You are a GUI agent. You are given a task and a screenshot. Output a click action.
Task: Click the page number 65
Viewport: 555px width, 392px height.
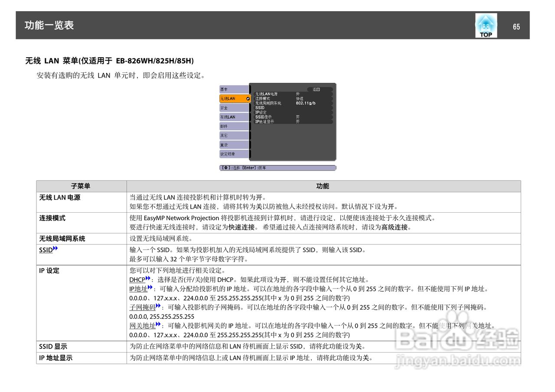click(516, 27)
